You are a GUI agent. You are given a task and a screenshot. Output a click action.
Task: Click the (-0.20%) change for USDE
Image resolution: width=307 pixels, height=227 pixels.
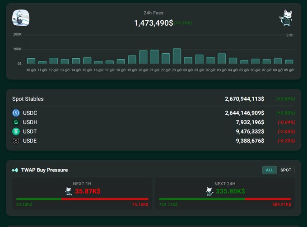click(286, 141)
